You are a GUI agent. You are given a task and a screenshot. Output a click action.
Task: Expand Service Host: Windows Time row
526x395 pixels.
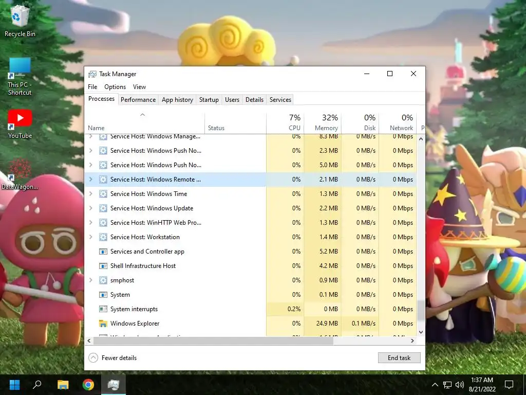(x=90, y=194)
